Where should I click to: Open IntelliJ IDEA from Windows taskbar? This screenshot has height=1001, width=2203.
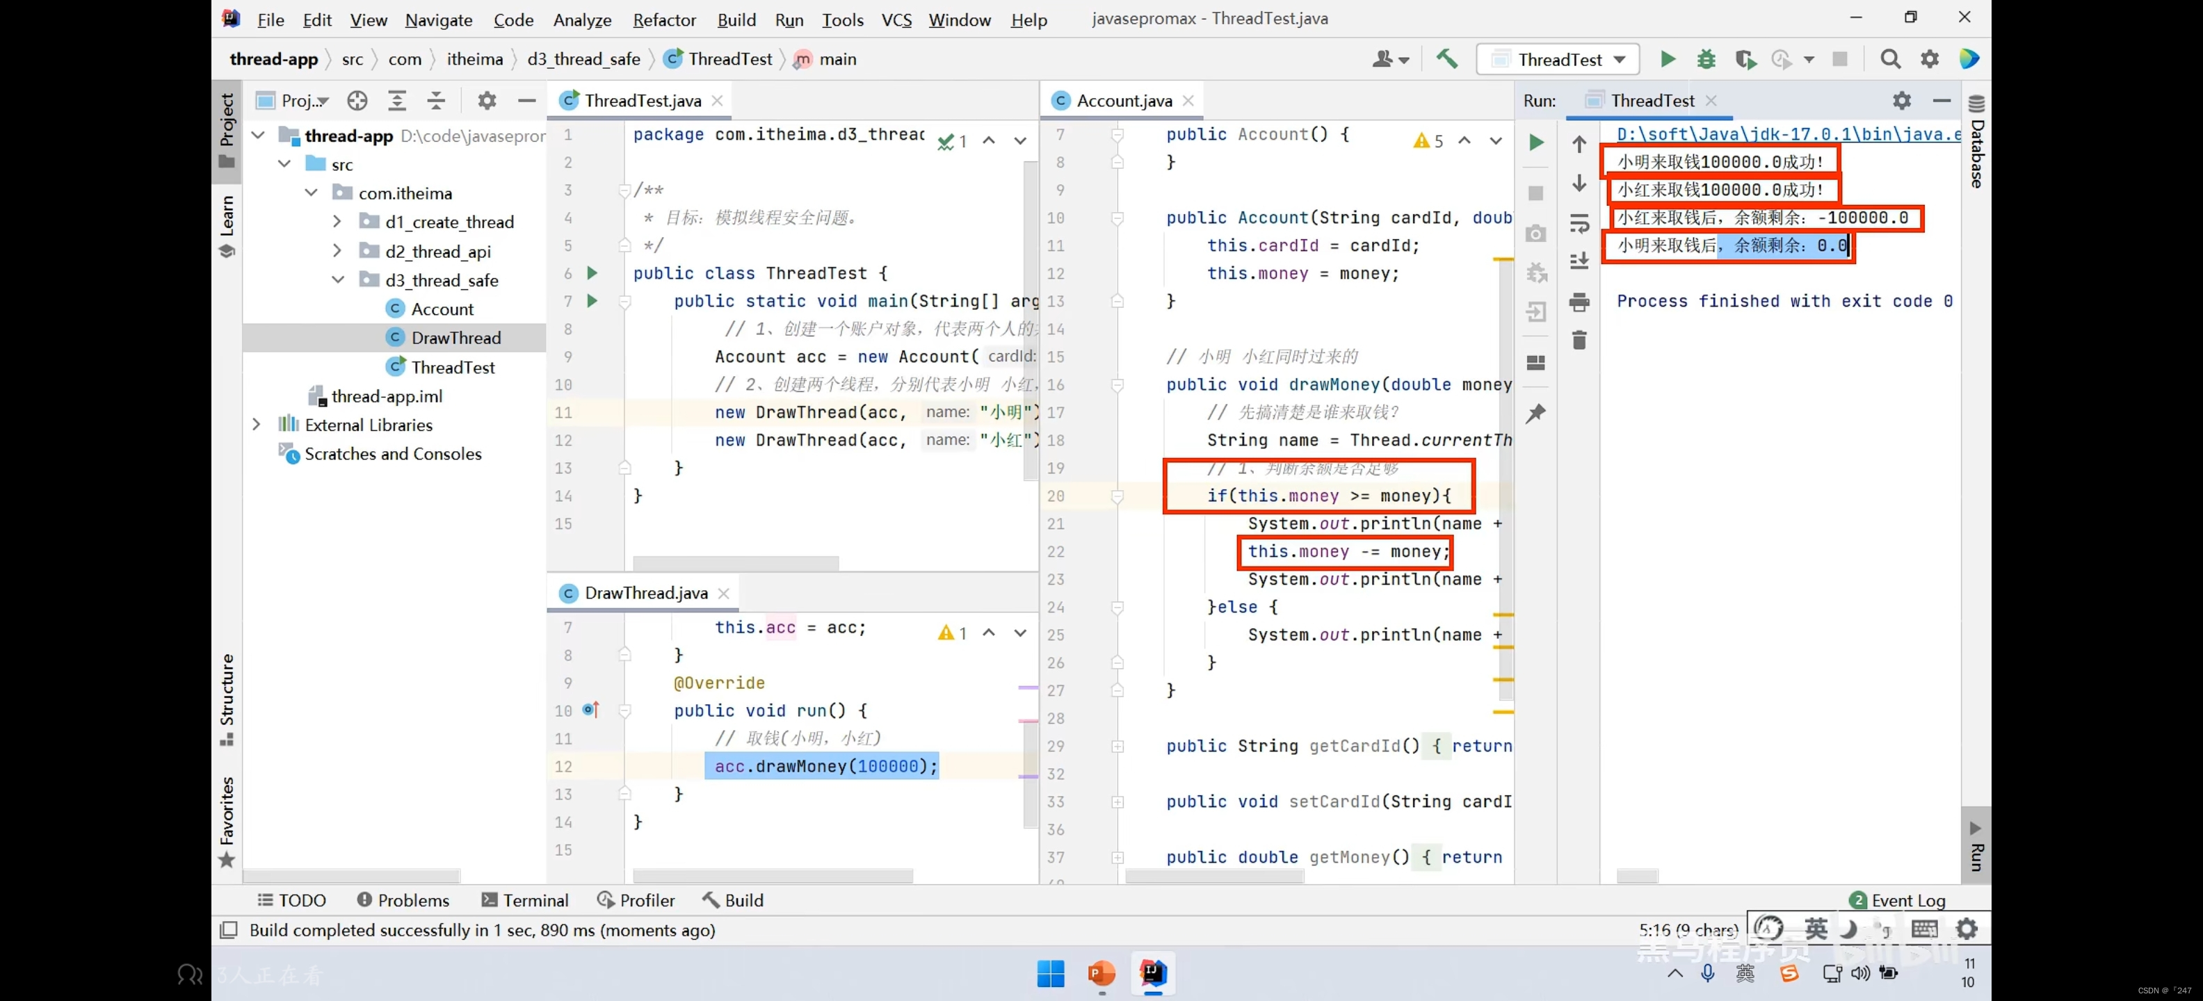tap(1153, 974)
